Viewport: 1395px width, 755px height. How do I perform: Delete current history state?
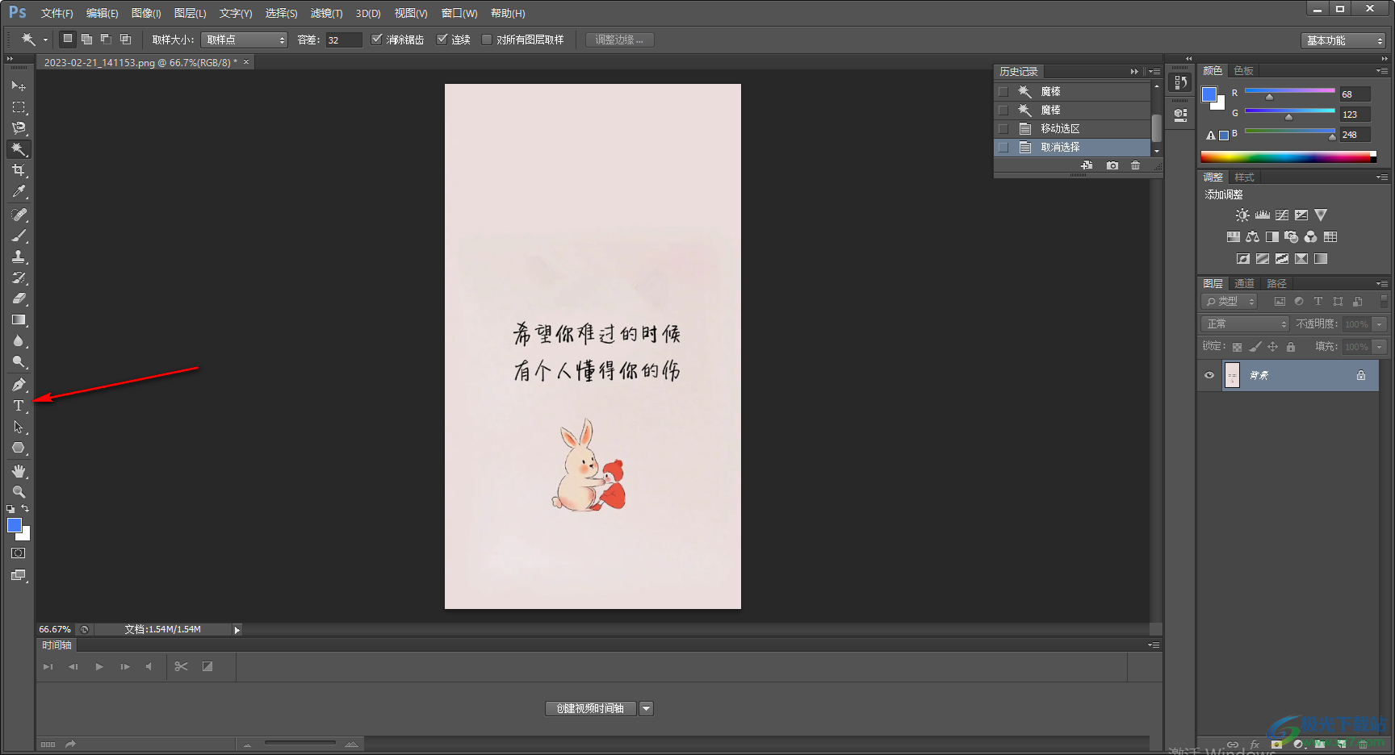click(x=1136, y=165)
